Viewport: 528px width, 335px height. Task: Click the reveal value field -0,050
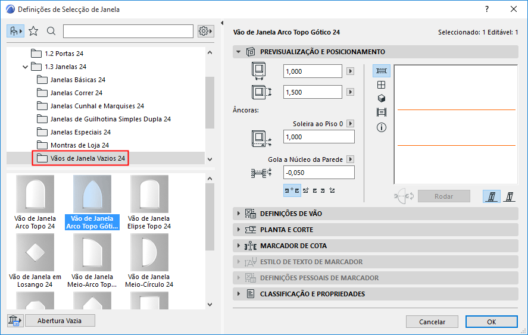pyautogui.click(x=318, y=173)
